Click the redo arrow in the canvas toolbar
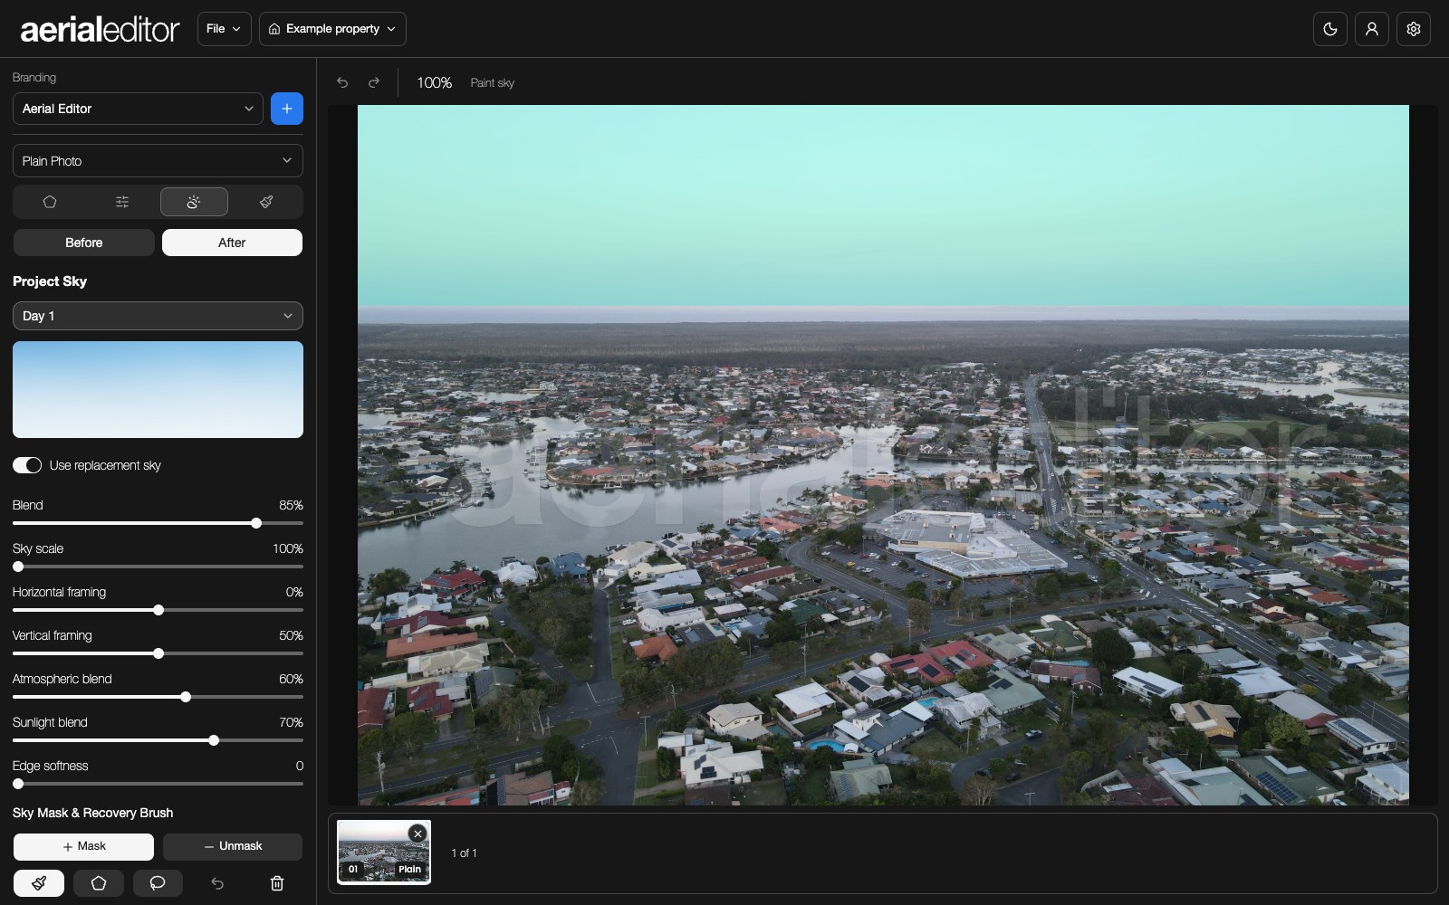This screenshot has height=905, width=1449. pyautogui.click(x=373, y=82)
